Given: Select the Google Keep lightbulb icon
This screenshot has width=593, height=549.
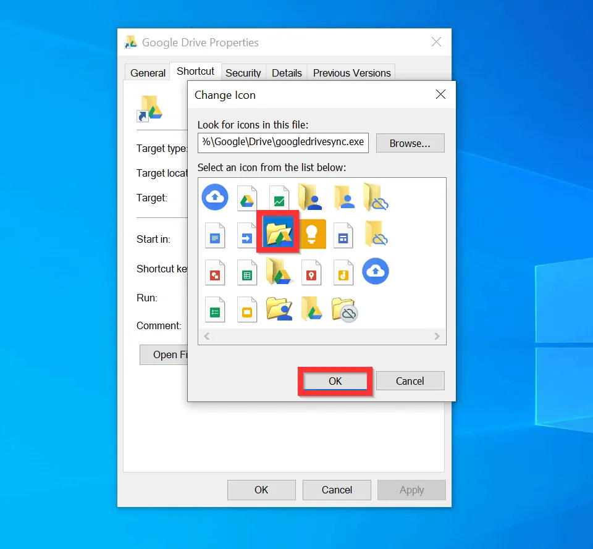Looking at the screenshot, I should click(311, 235).
